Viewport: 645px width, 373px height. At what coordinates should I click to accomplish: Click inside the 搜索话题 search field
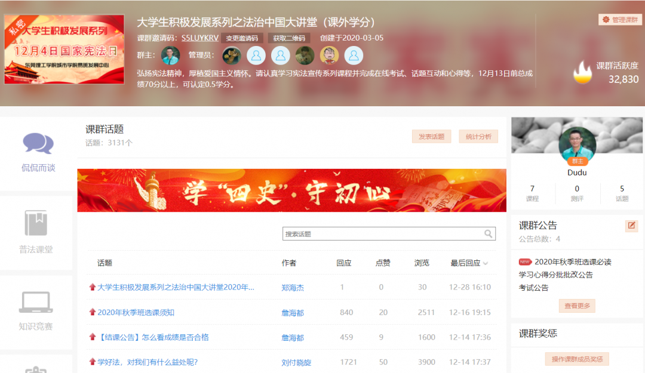tap(382, 234)
